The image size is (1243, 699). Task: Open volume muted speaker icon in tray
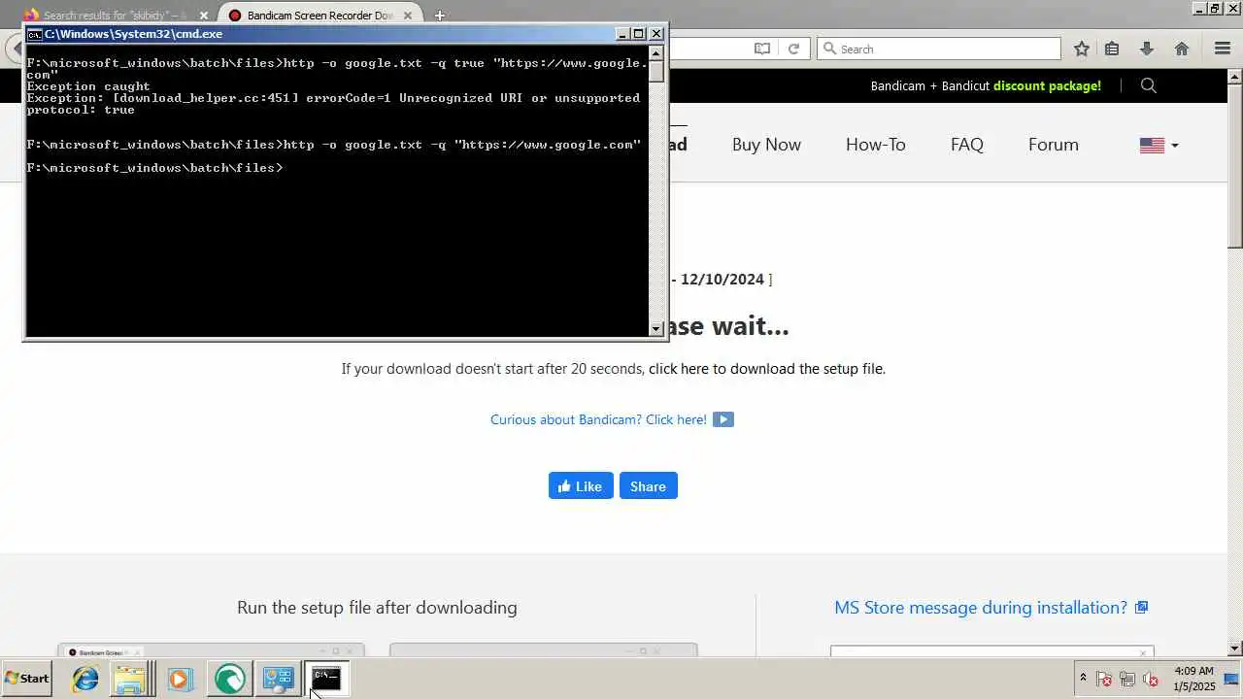[1151, 679]
